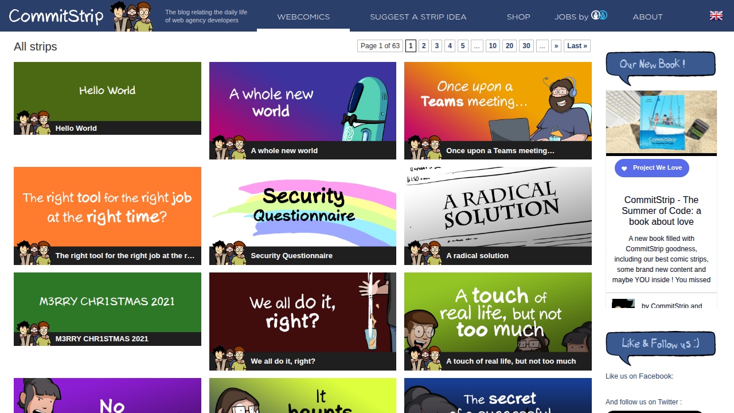Click the 'Page 1 of 63' indicator
Image resolution: width=734 pixels, height=413 pixels.
point(380,46)
